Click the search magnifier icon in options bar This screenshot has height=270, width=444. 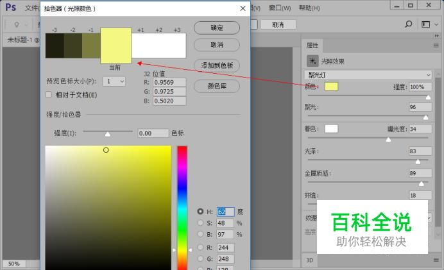[x=408, y=24]
